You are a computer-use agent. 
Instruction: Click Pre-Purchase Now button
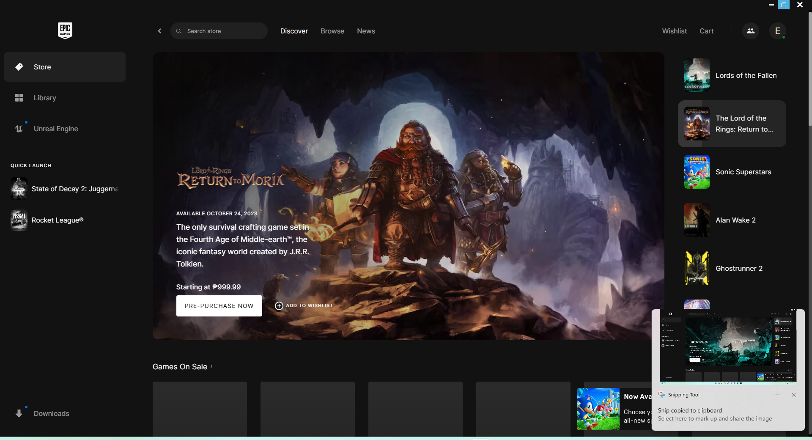[219, 306]
